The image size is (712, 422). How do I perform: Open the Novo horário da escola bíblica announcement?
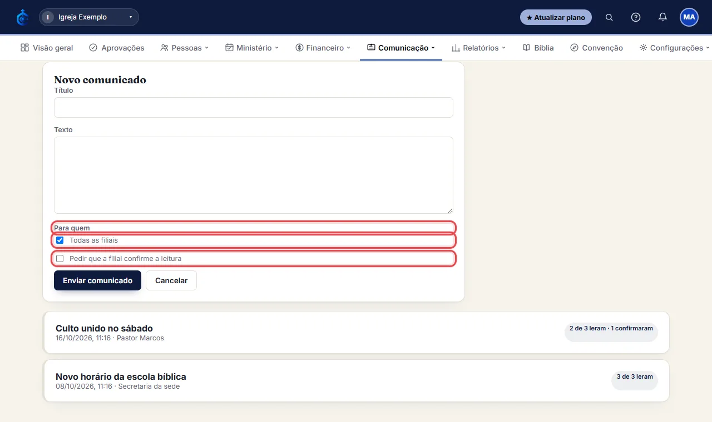point(356,381)
